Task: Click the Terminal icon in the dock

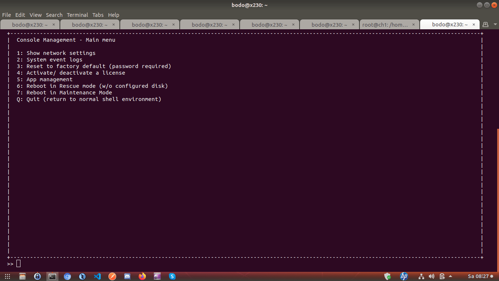Action: click(x=52, y=276)
